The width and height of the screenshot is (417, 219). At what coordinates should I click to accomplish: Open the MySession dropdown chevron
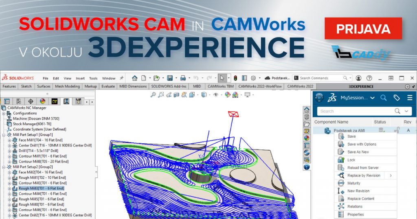click(372, 98)
